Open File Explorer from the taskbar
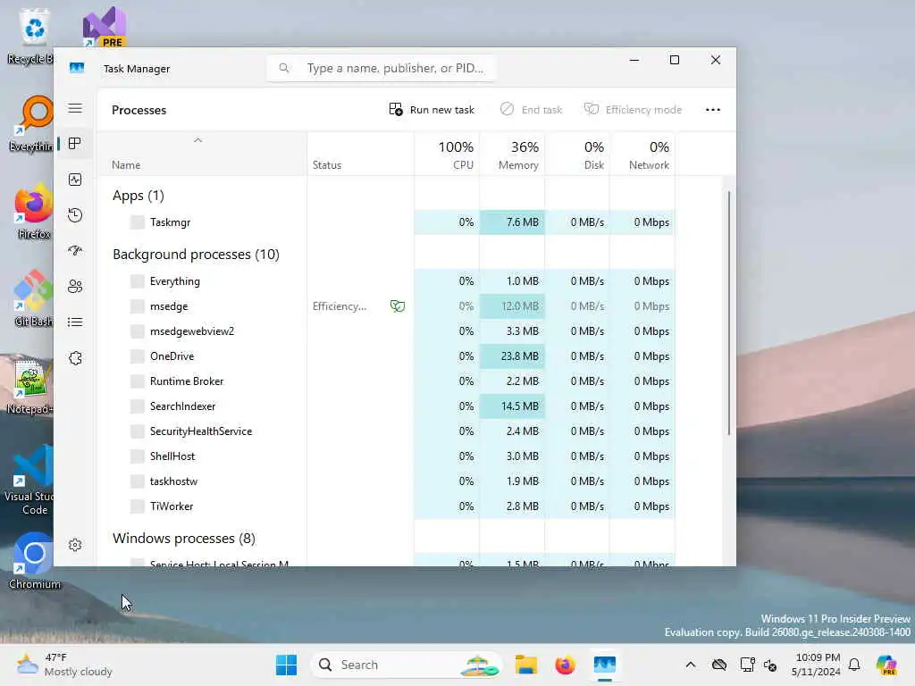 (525, 665)
